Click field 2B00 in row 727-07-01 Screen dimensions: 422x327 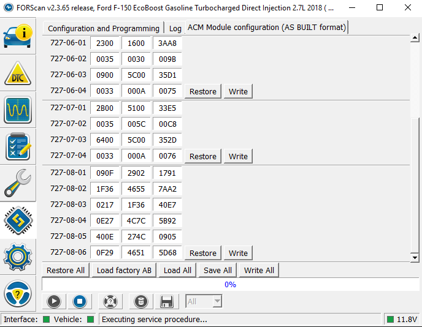[x=105, y=108]
